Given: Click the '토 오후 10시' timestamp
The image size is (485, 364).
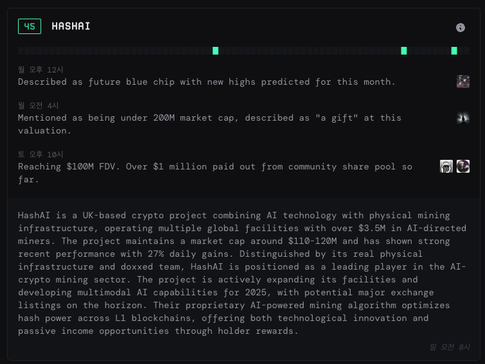Looking at the screenshot, I should coord(41,154).
